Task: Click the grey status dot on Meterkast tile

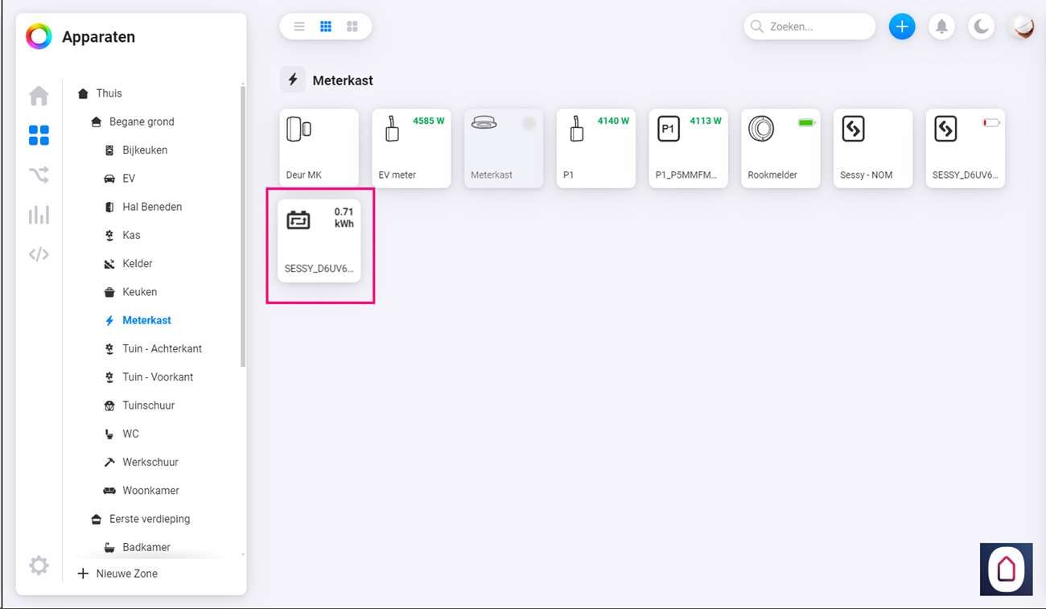Action: (529, 123)
